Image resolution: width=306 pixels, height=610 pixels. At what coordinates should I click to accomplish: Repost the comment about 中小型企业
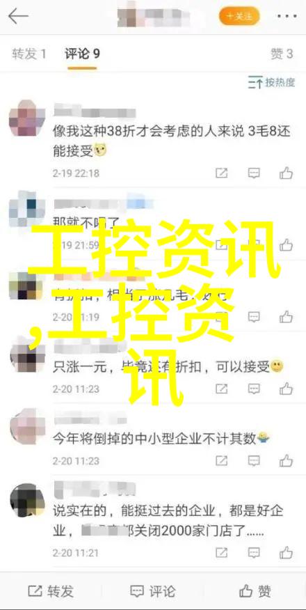point(221,461)
